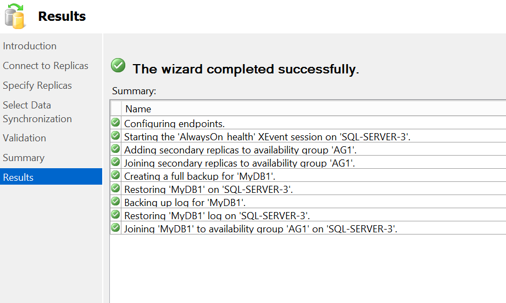
Task: Open the Introduction wizard page
Action: pos(30,46)
